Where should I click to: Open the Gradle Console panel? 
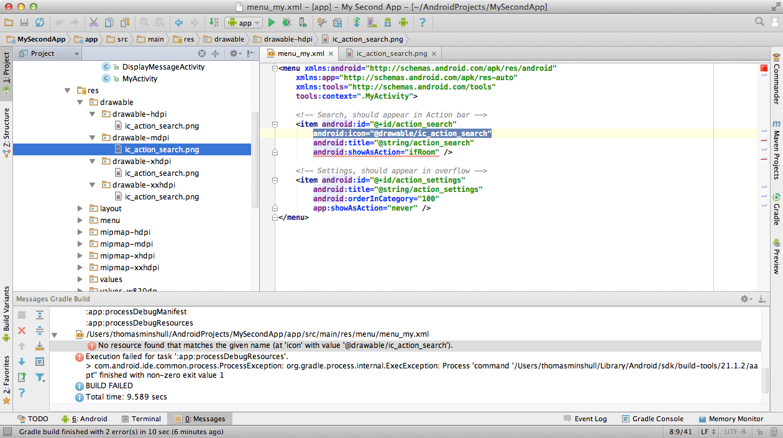click(x=652, y=418)
